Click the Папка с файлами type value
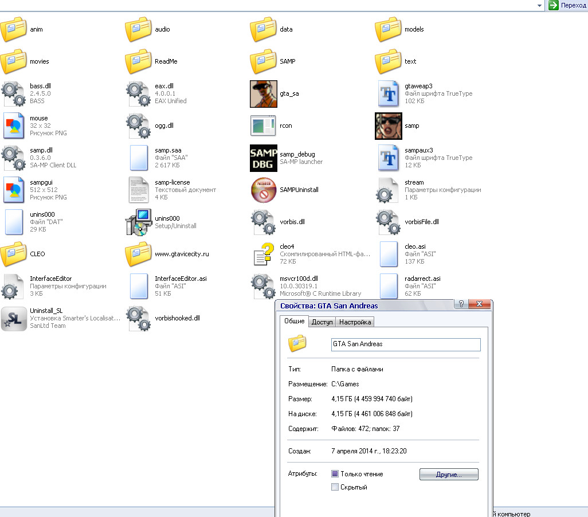 click(357, 369)
